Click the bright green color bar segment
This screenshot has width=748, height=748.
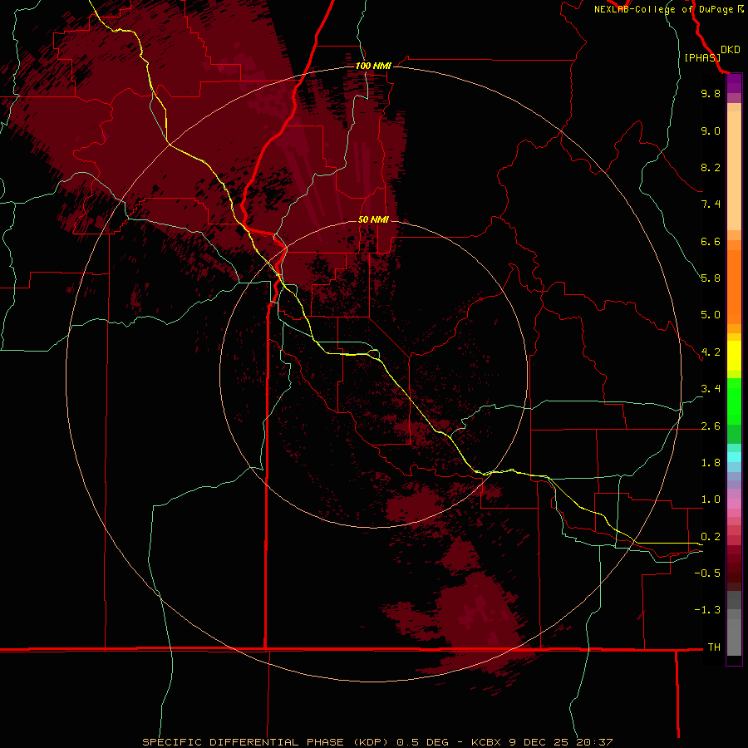(734, 401)
